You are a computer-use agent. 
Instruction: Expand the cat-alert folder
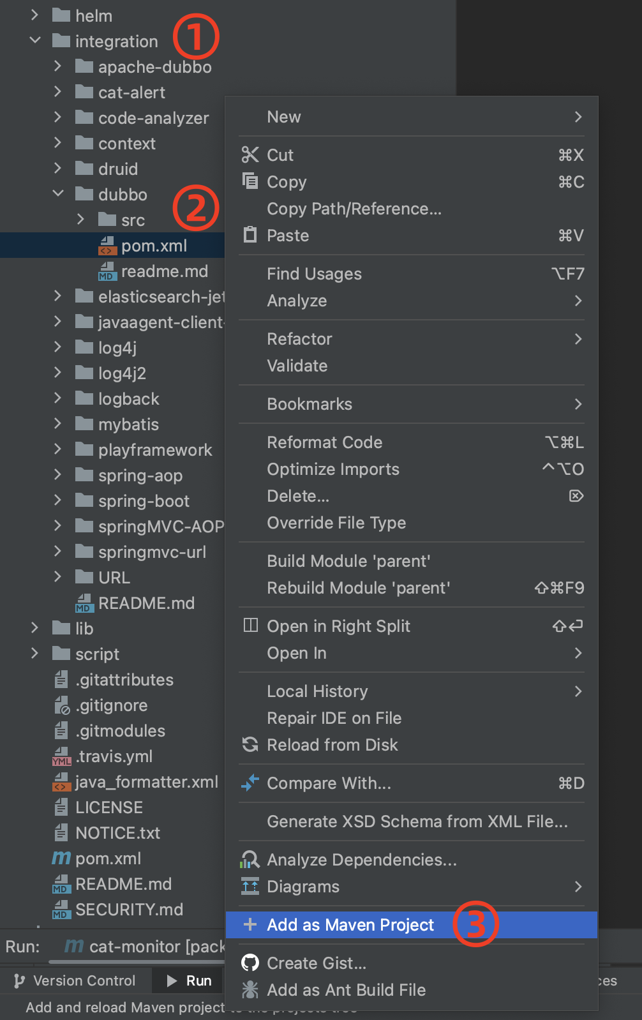coord(57,91)
